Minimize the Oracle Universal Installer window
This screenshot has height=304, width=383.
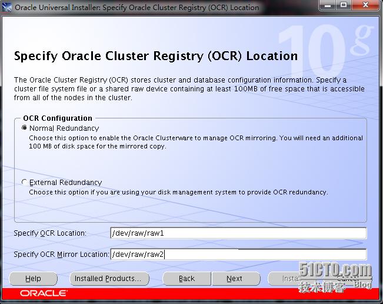pyautogui.click(x=328, y=5)
